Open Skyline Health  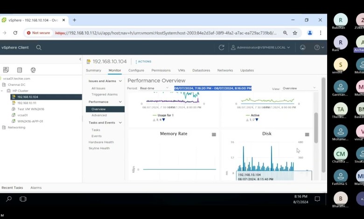click(x=99, y=148)
